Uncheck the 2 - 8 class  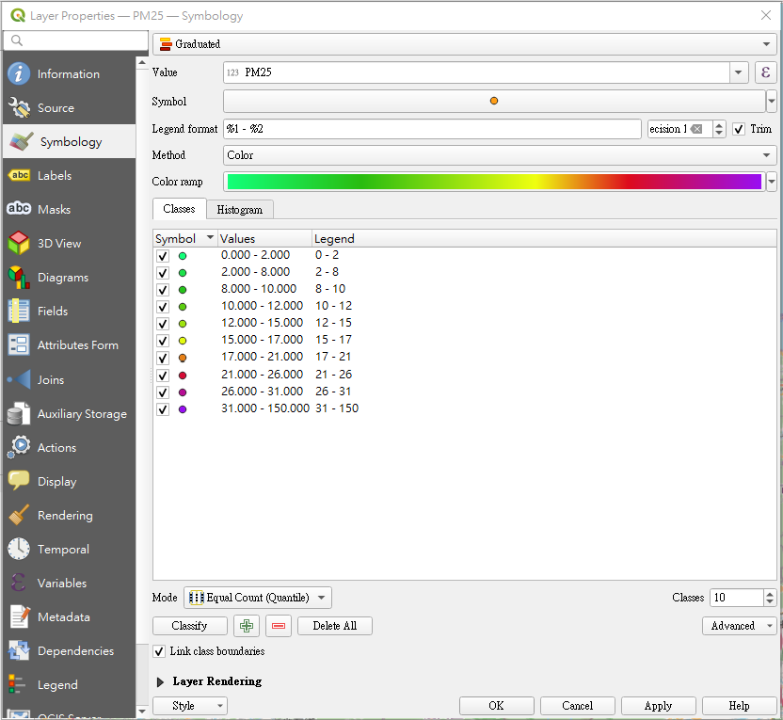(162, 273)
